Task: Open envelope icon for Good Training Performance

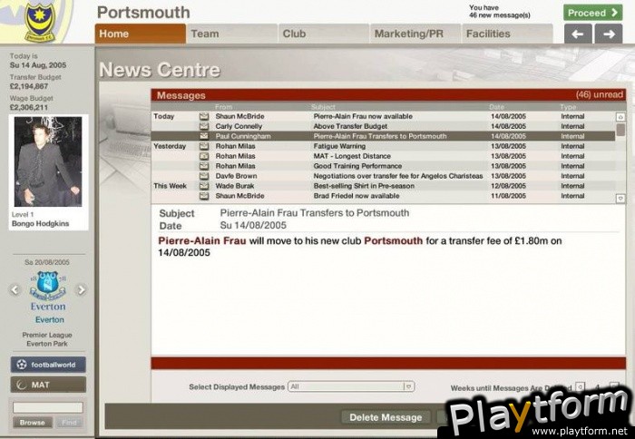Action: 204,166
